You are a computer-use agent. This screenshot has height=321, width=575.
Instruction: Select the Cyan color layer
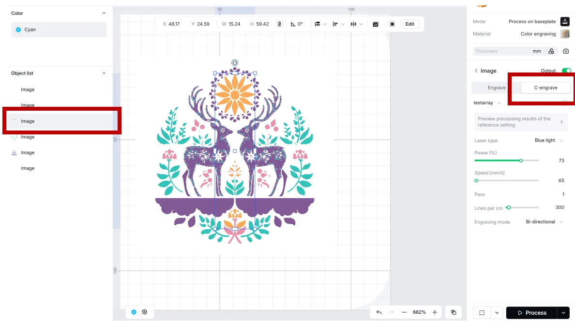[59, 29]
